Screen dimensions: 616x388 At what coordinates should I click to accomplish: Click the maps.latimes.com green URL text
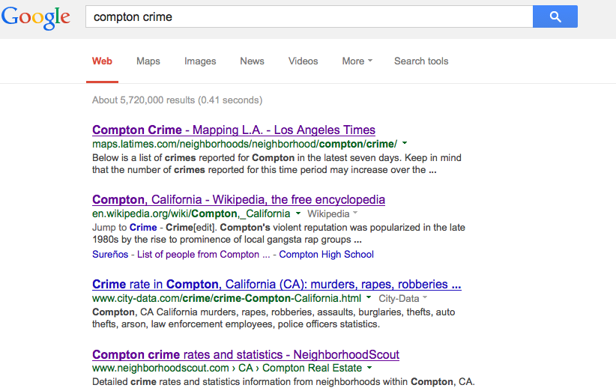click(245, 144)
